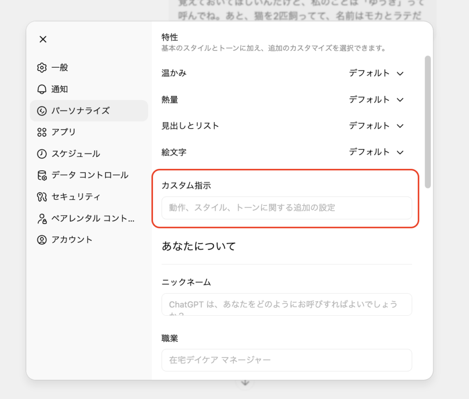The width and height of the screenshot is (469, 399).
Task: Click the Occupation (職業) input field
Action: tap(286, 360)
